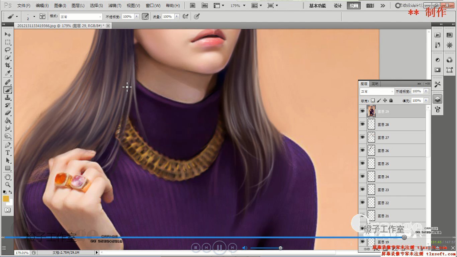Open the Brush panel toggle icon
The image size is (457, 257).
pyautogui.click(x=42, y=16)
